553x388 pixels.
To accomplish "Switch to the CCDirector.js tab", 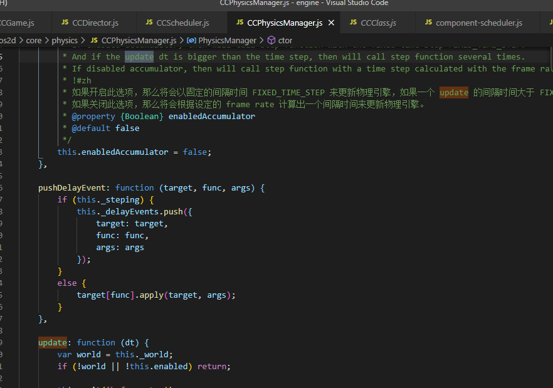I will (94, 23).
